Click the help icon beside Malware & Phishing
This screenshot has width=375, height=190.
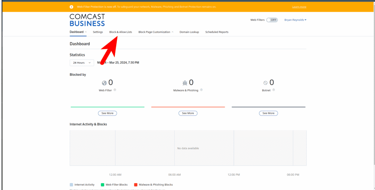(x=201, y=90)
